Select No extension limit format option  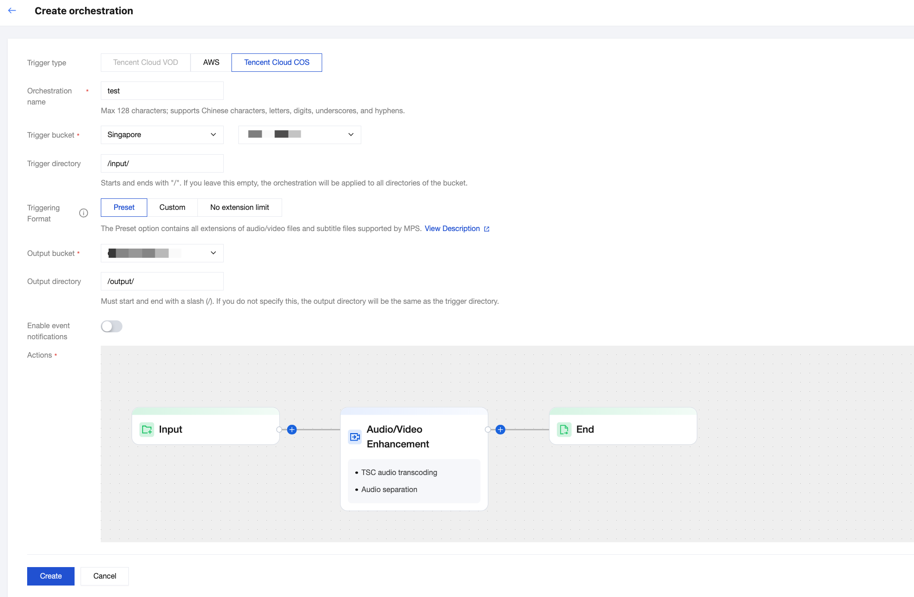(x=239, y=208)
